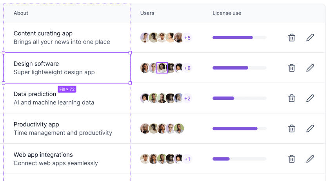Viewport: 336px width, 181px height.
Task: Click the About column header
Action: (x=21, y=13)
